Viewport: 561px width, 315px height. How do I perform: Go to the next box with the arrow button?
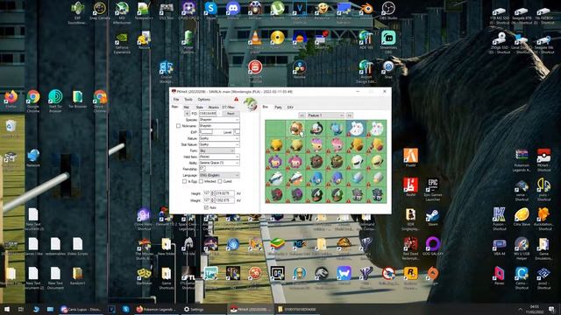[350, 115]
